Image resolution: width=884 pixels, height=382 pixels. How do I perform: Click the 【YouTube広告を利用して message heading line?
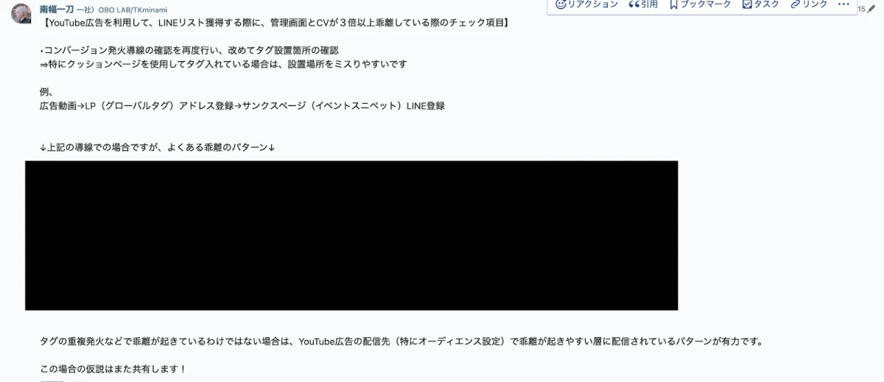[x=276, y=22]
